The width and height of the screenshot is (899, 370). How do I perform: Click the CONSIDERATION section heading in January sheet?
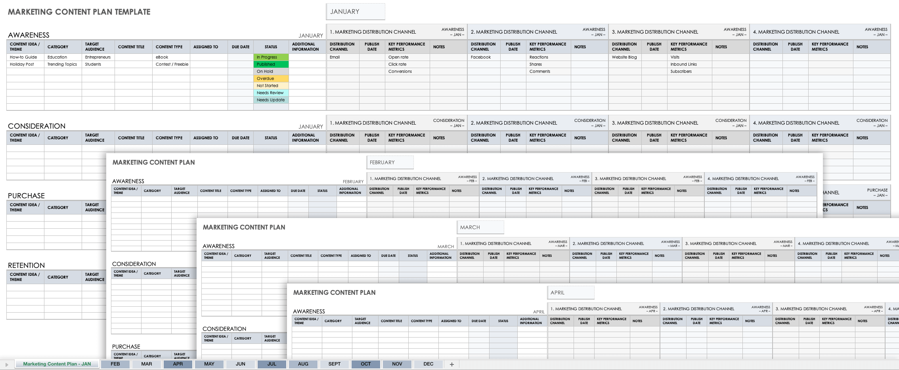pos(36,126)
